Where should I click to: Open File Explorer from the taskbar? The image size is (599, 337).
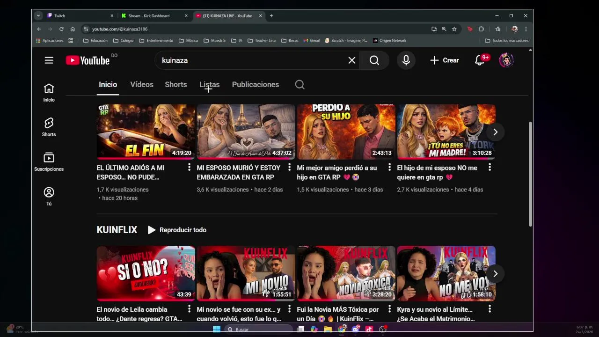[328, 329]
